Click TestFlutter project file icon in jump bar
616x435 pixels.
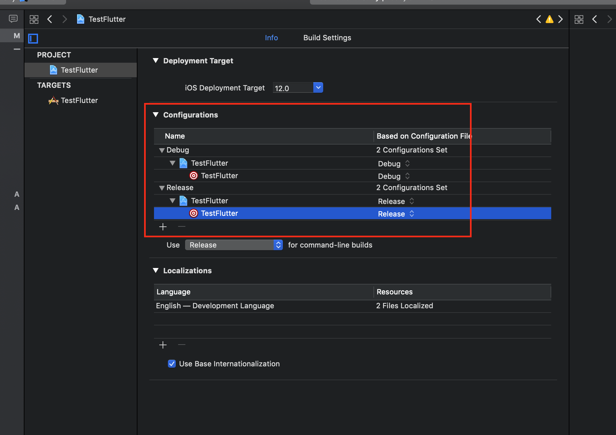80,19
